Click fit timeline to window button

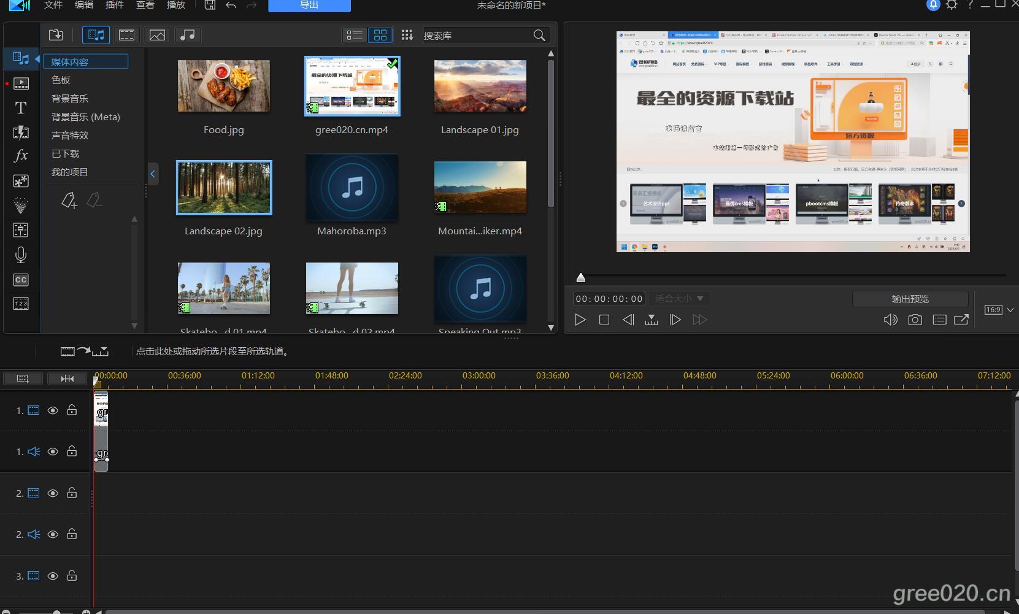[x=67, y=378]
